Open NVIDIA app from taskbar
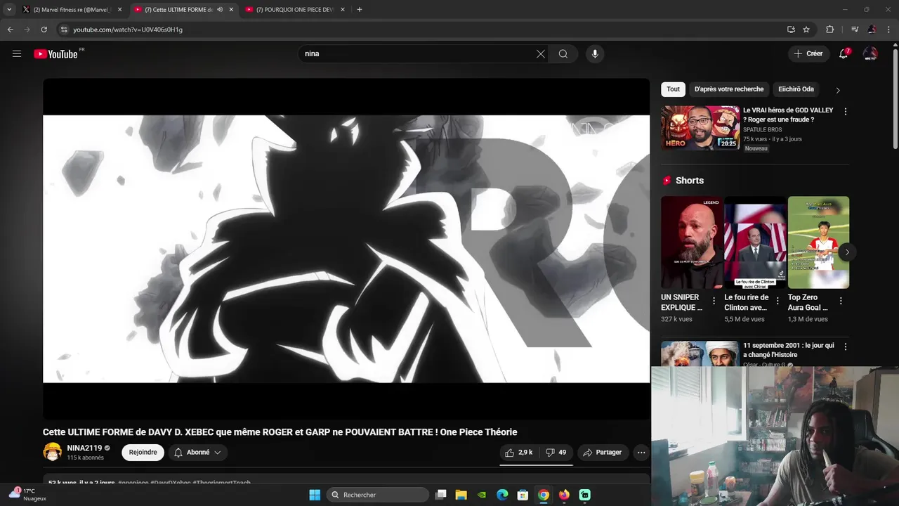The height and width of the screenshot is (506, 899). [482, 495]
